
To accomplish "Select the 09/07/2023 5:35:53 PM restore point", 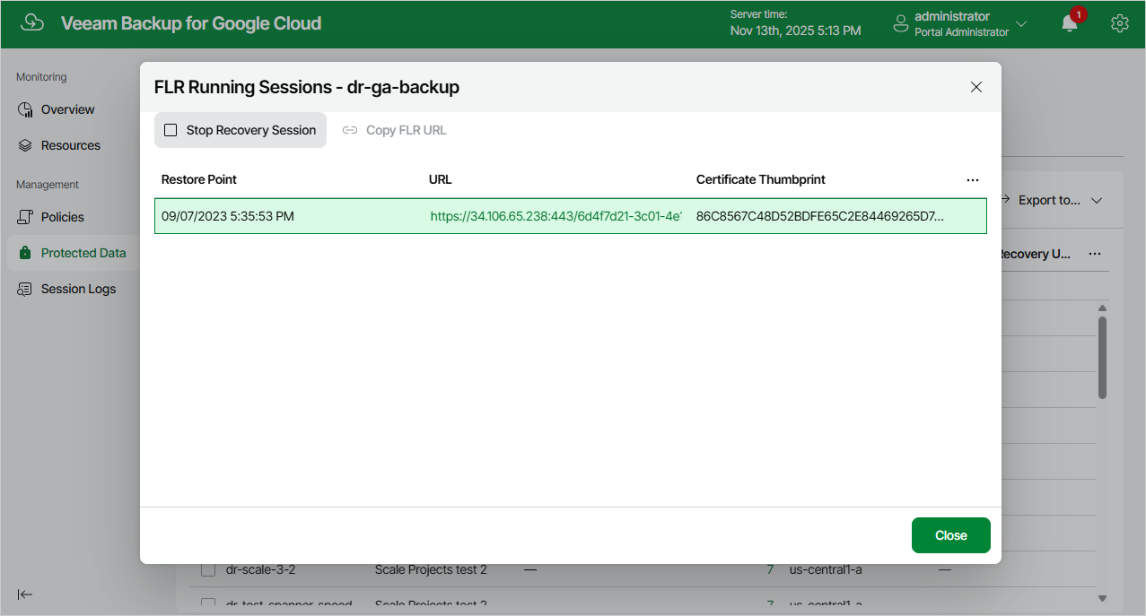I will [228, 216].
